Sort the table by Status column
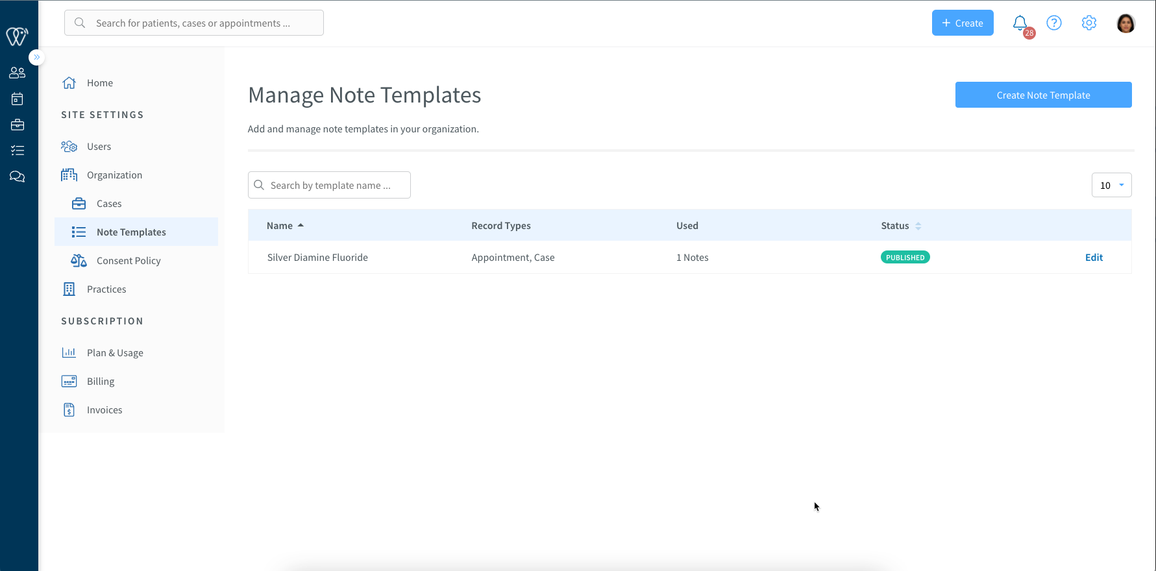The image size is (1156, 571). pos(901,226)
